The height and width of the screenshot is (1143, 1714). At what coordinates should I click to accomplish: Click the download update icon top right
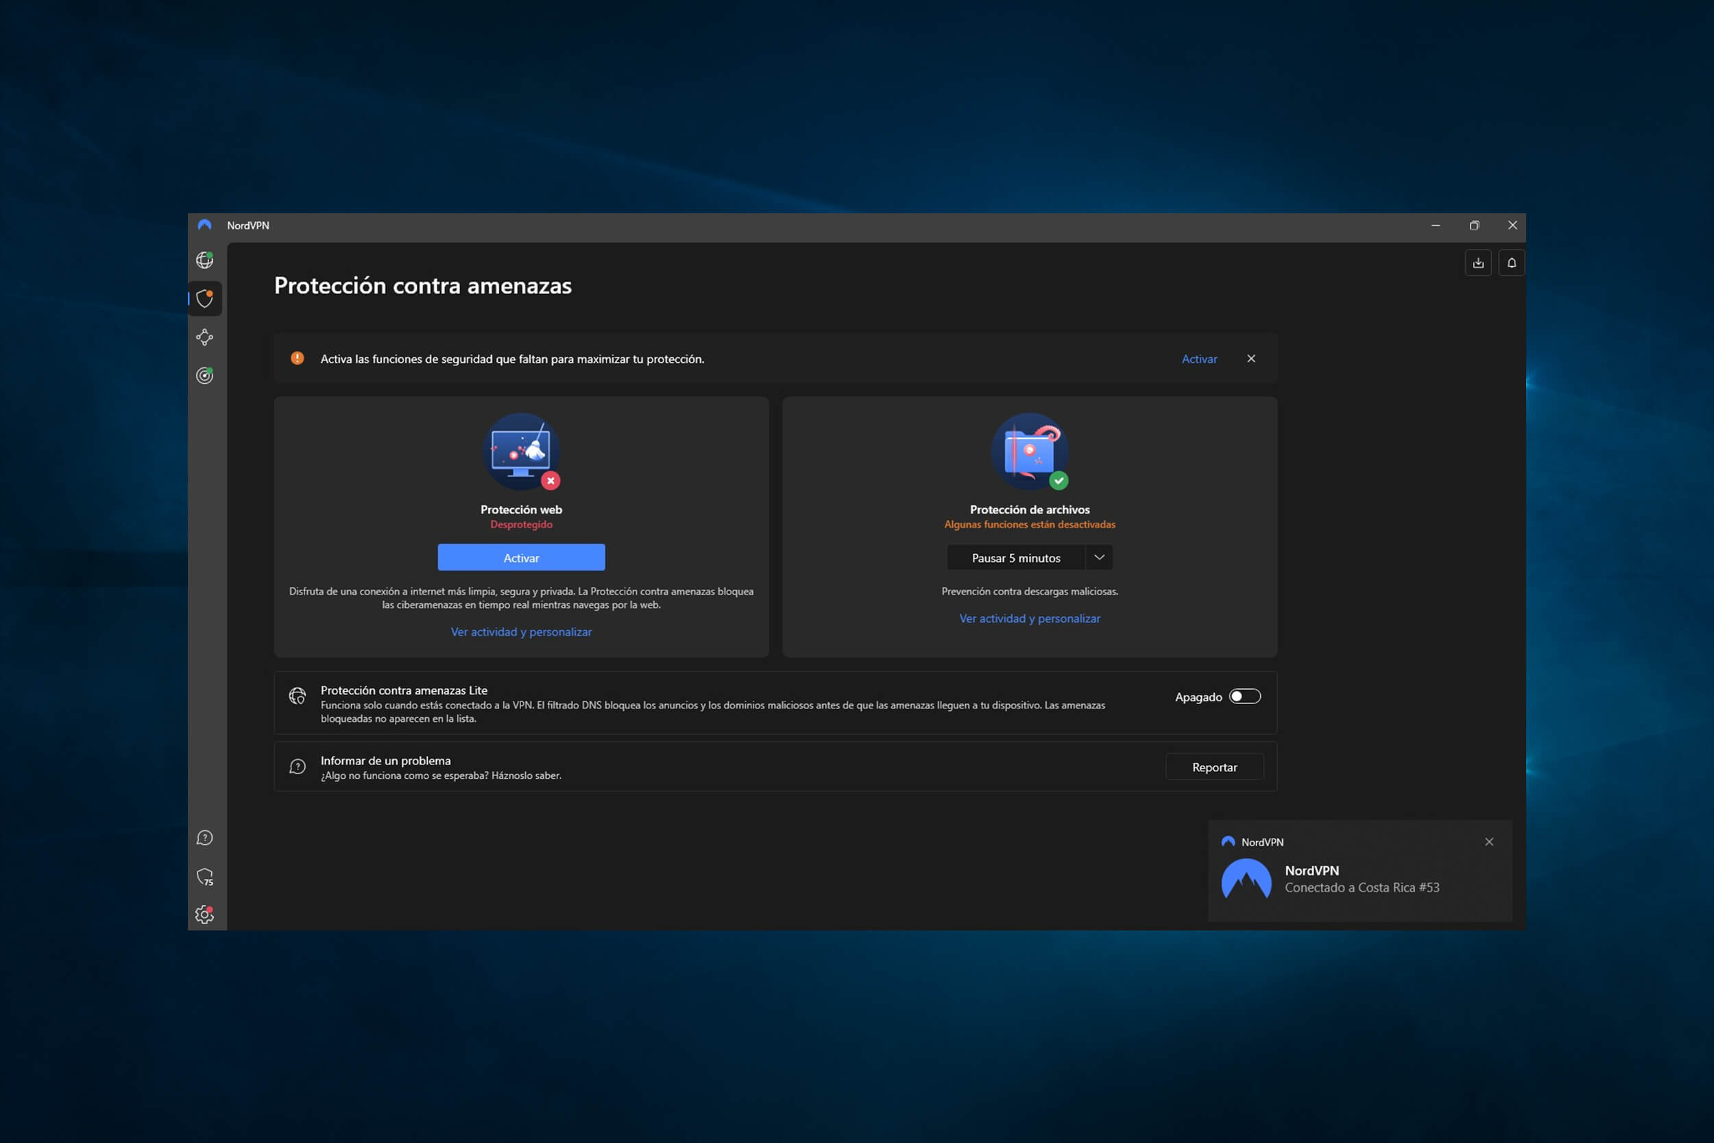[1478, 263]
